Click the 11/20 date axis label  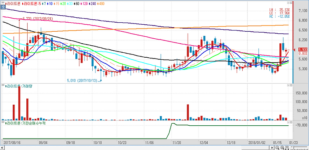[177, 142]
